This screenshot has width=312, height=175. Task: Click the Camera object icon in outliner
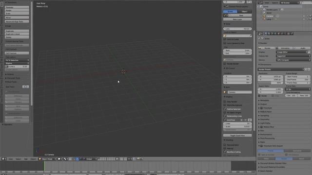tap(264, 16)
